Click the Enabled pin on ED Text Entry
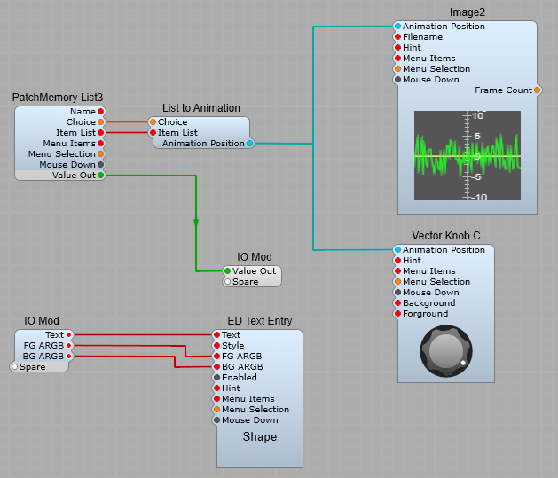 pyautogui.click(x=214, y=378)
